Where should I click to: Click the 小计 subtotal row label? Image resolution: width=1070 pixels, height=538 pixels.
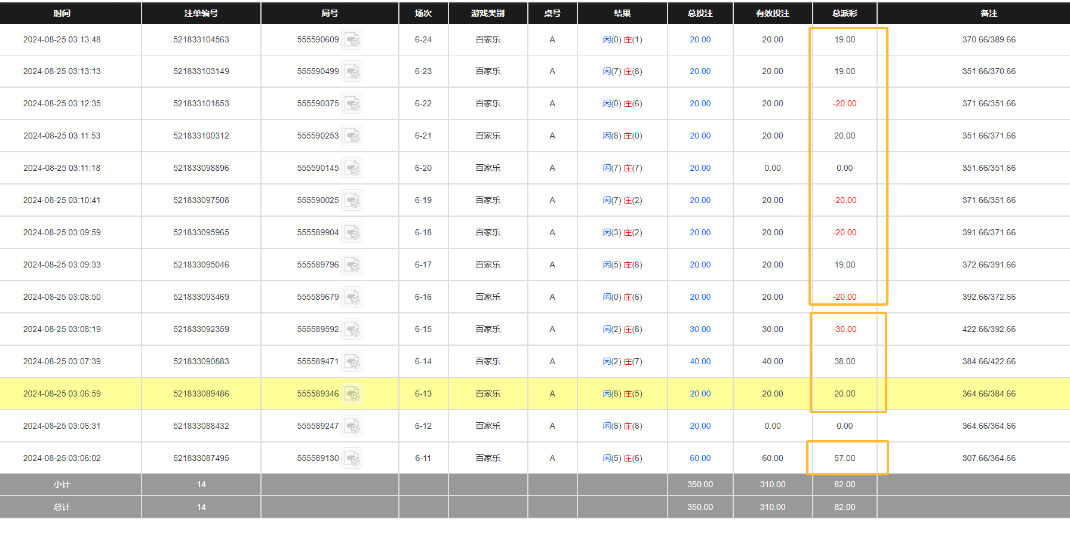point(62,484)
